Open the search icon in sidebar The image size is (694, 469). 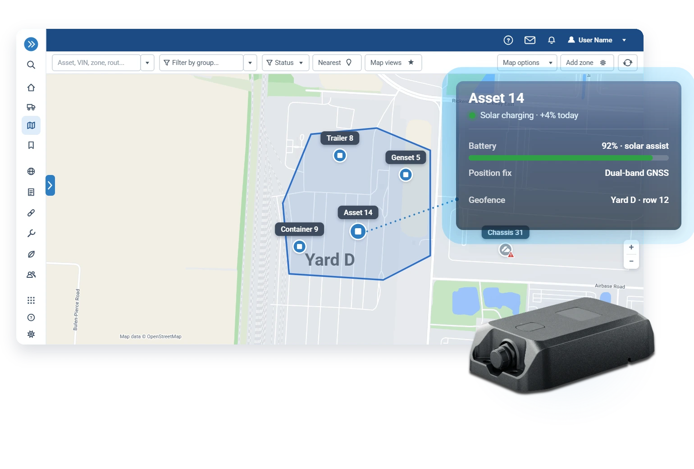pyautogui.click(x=31, y=65)
